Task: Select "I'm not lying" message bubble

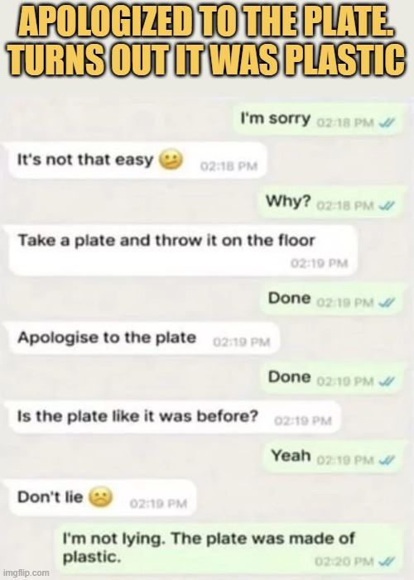Action: coord(229,549)
